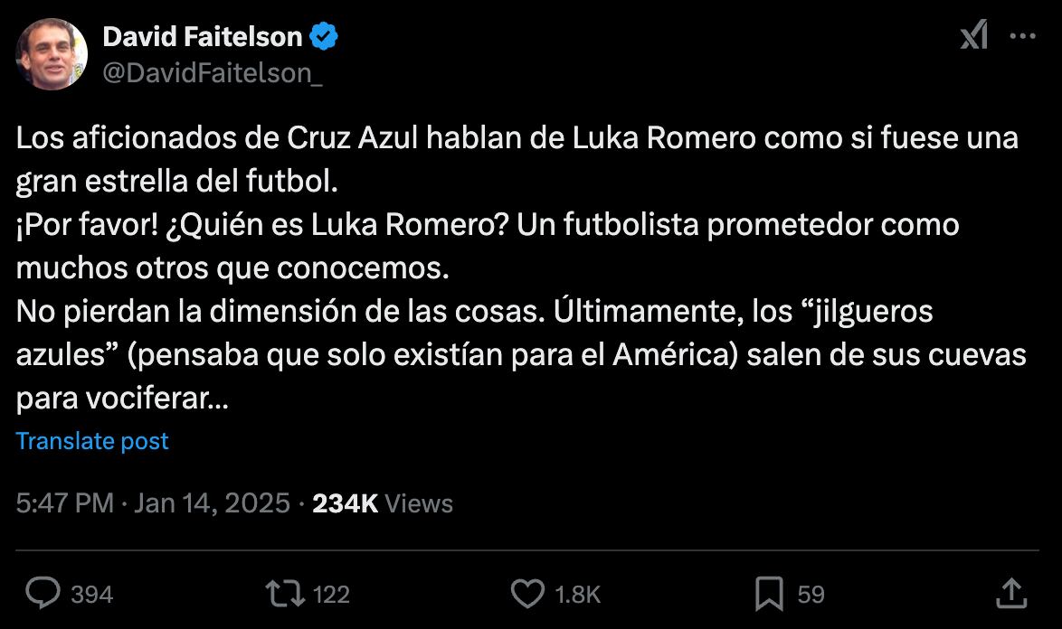Viewport: 1062px width, 629px height.
Task: Open the list of 122 reposts
Action: click(x=329, y=594)
